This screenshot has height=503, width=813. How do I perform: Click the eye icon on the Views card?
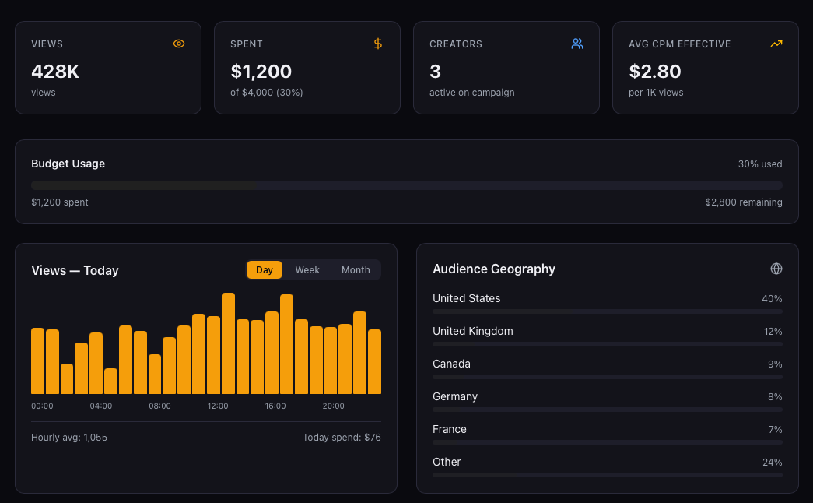coord(179,44)
